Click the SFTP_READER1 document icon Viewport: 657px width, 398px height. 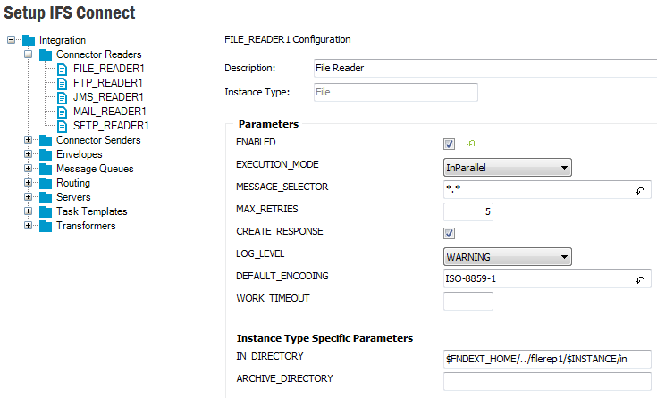point(63,126)
